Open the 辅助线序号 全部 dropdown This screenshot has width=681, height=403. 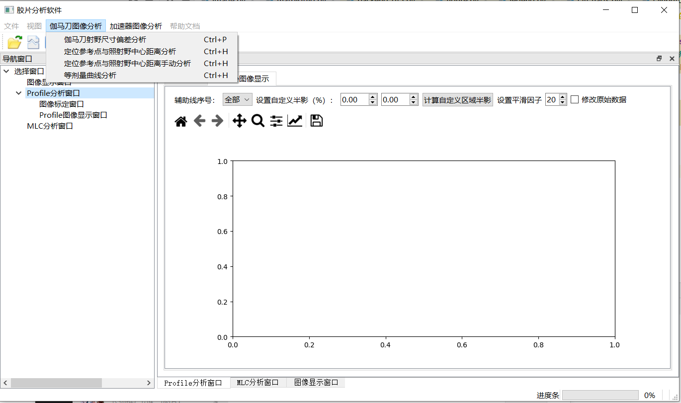click(237, 99)
